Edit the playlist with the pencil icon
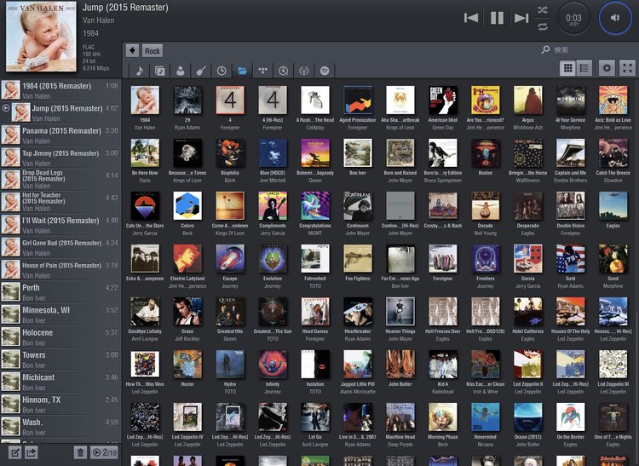The image size is (639, 466). (x=14, y=452)
